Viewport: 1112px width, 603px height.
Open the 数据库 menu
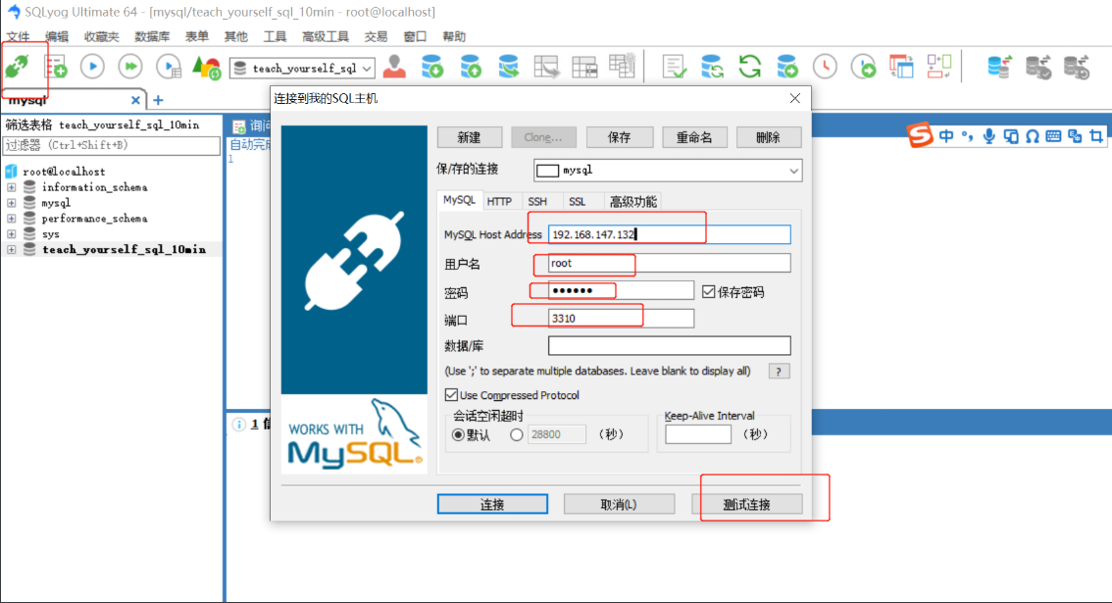152,36
